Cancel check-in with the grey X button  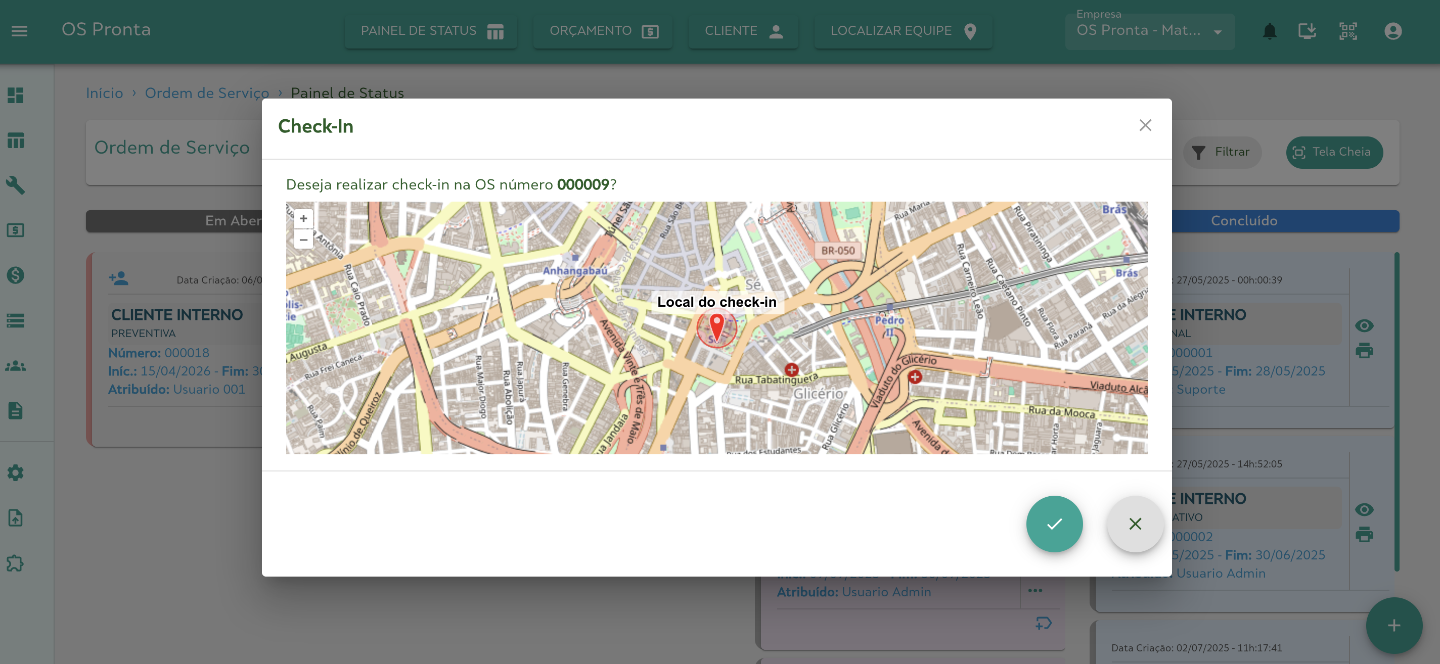pos(1135,524)
